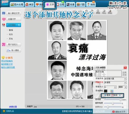Viewport: 129px width, 114px height.
Task: Open the 制作阴影文字 tip link
Action: (x=7, y=64)
